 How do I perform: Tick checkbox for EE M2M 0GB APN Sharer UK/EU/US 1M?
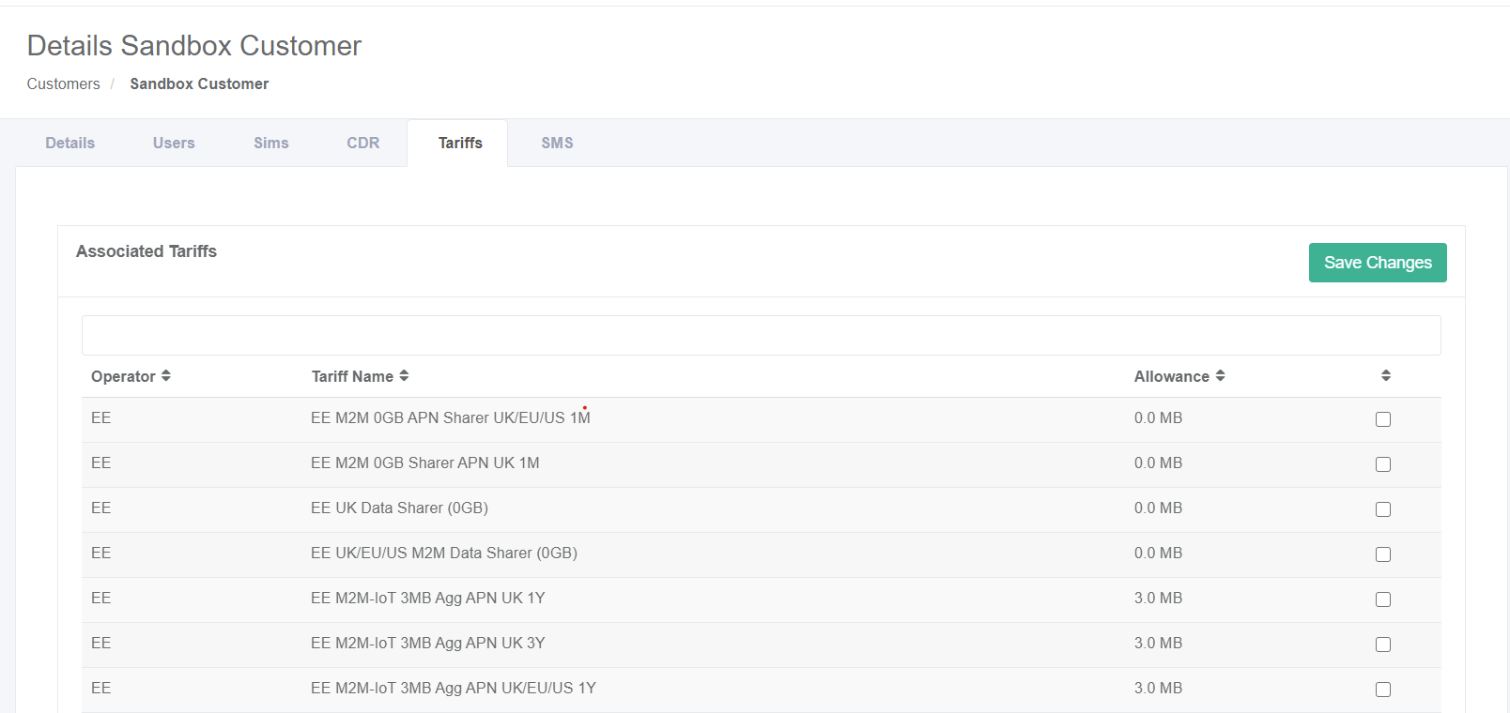(x=1383, y=419)
